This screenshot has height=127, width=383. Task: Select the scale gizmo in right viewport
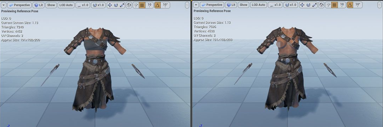coord(314,5)
